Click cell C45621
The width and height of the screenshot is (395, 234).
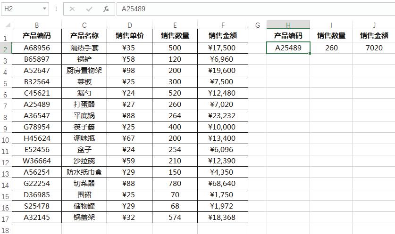click(x=37, y=93)
